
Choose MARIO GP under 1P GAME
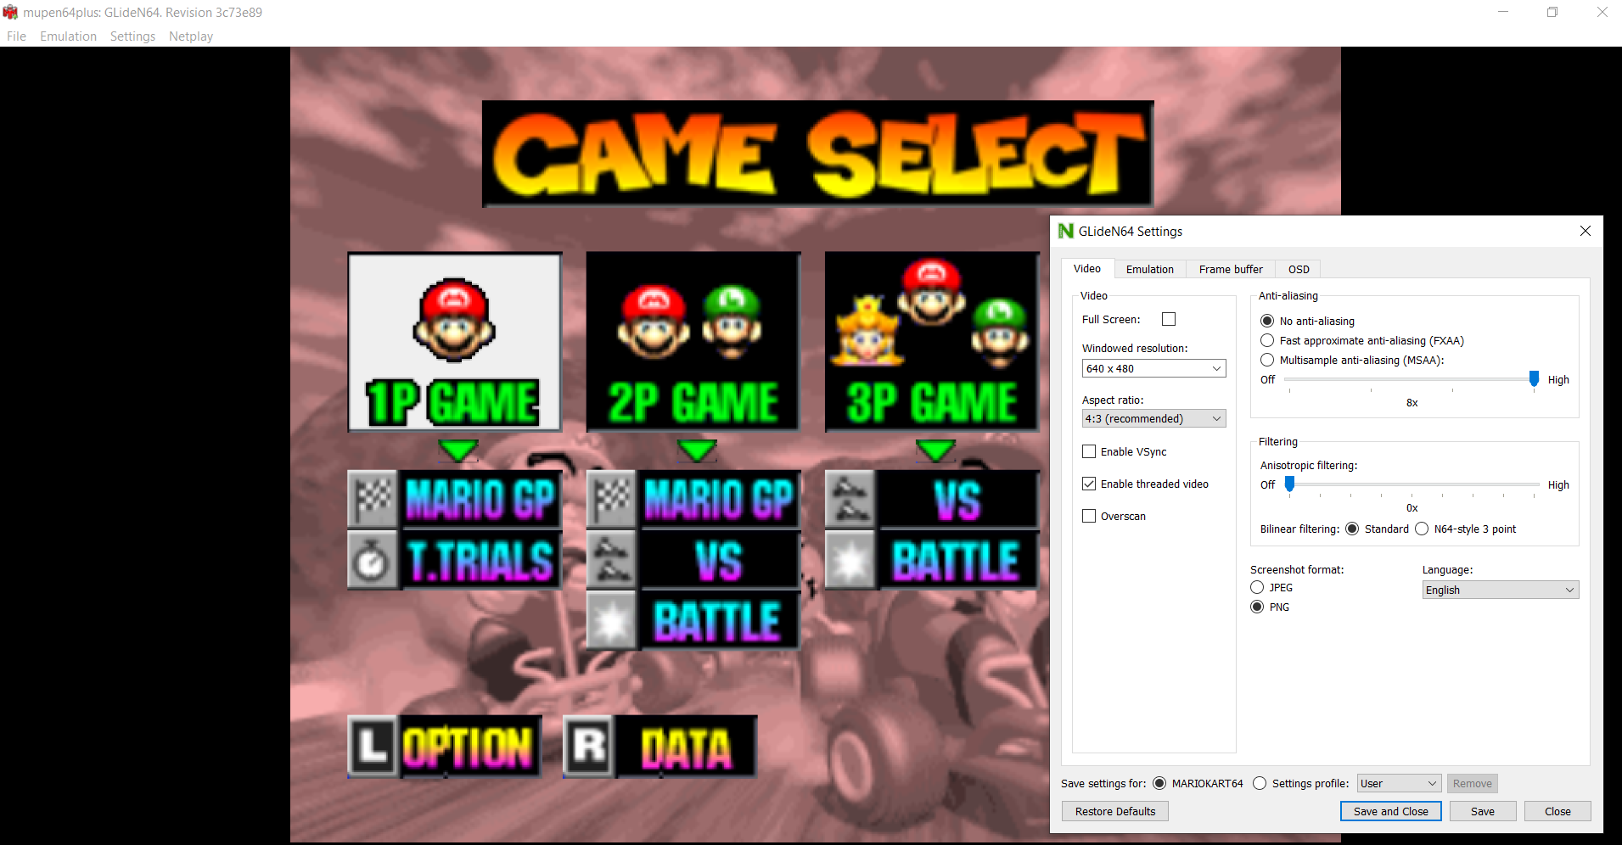pyautogui.click(x=480, y=499)
